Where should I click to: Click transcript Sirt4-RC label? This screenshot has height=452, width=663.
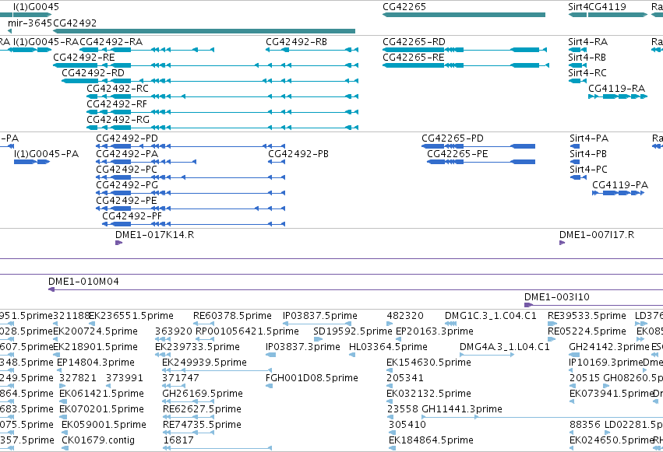click(x=587, y=73)
